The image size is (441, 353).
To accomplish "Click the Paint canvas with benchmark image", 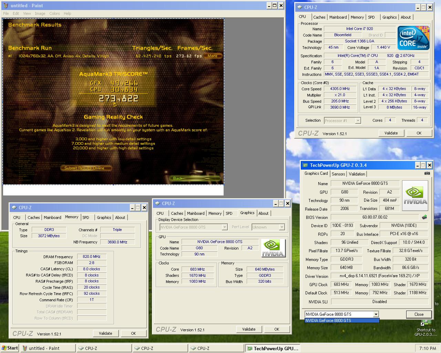I will [113, 101].
